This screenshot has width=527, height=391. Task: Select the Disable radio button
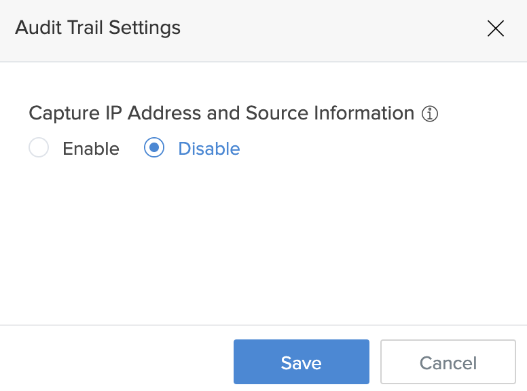154,148
